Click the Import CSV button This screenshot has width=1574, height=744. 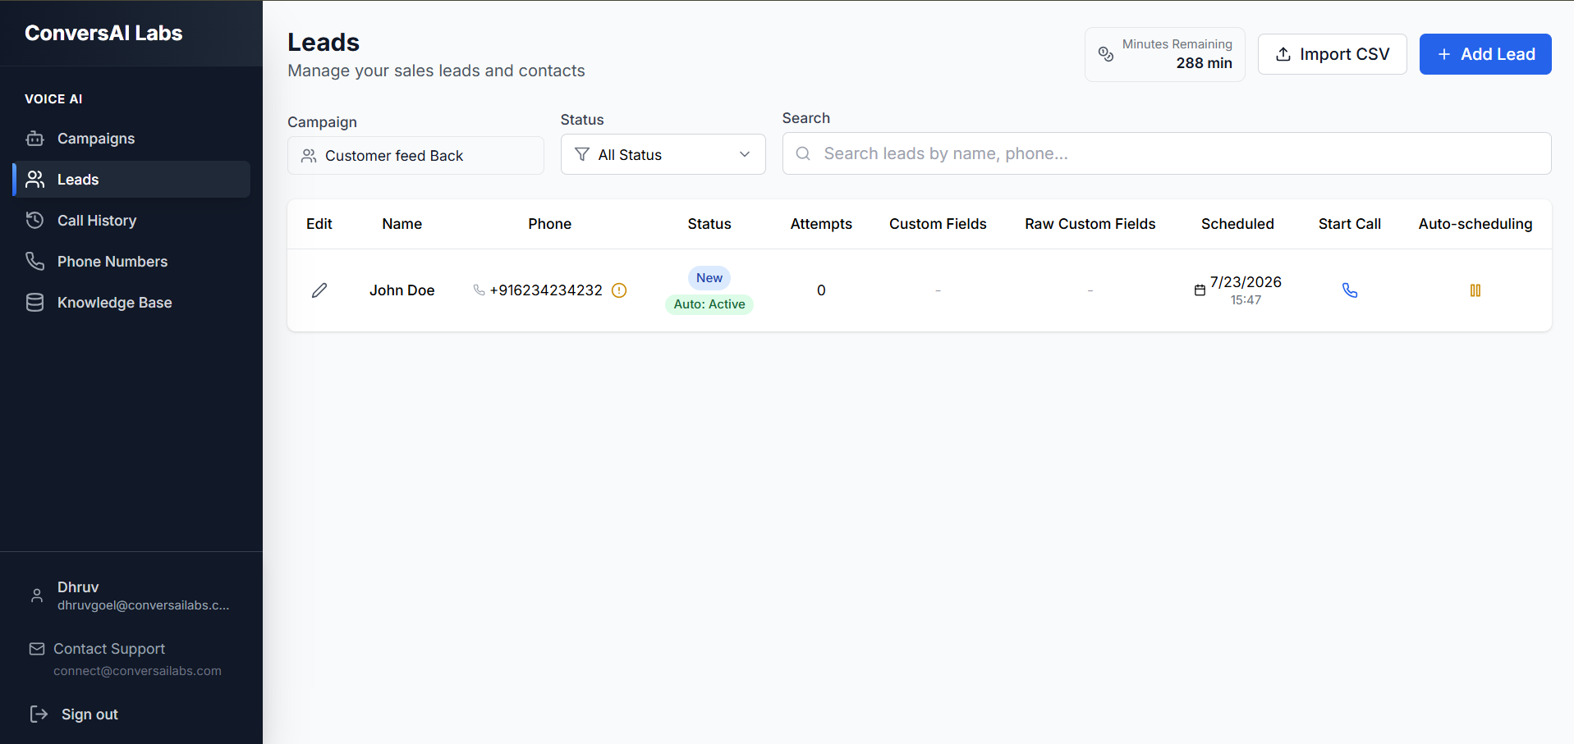click(1332, 54)
